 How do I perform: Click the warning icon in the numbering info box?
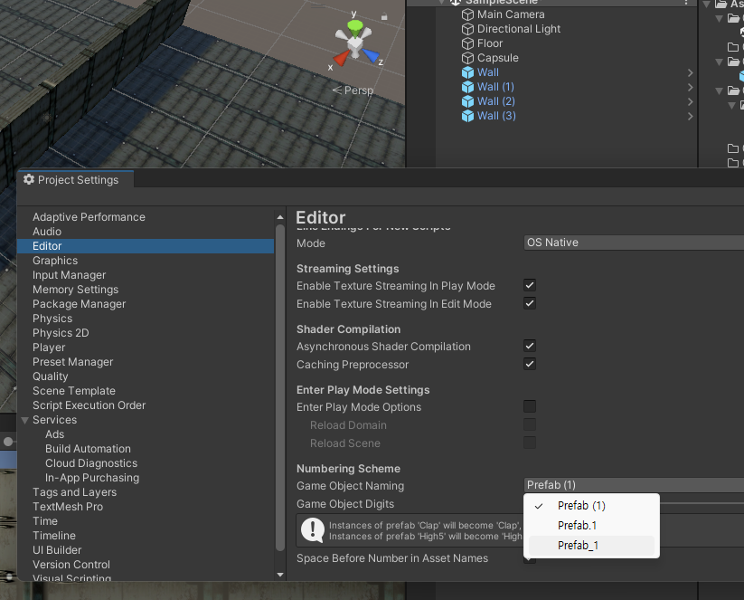(313, 530)
